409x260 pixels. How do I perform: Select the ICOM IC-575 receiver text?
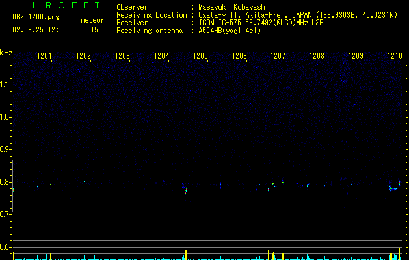pyautogui.click(x=261, y=23)
